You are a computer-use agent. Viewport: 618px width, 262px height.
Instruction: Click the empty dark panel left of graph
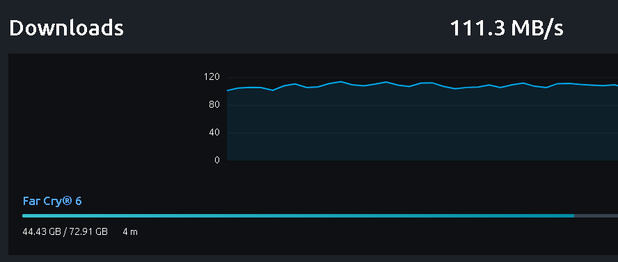click(x=102, y=118)
